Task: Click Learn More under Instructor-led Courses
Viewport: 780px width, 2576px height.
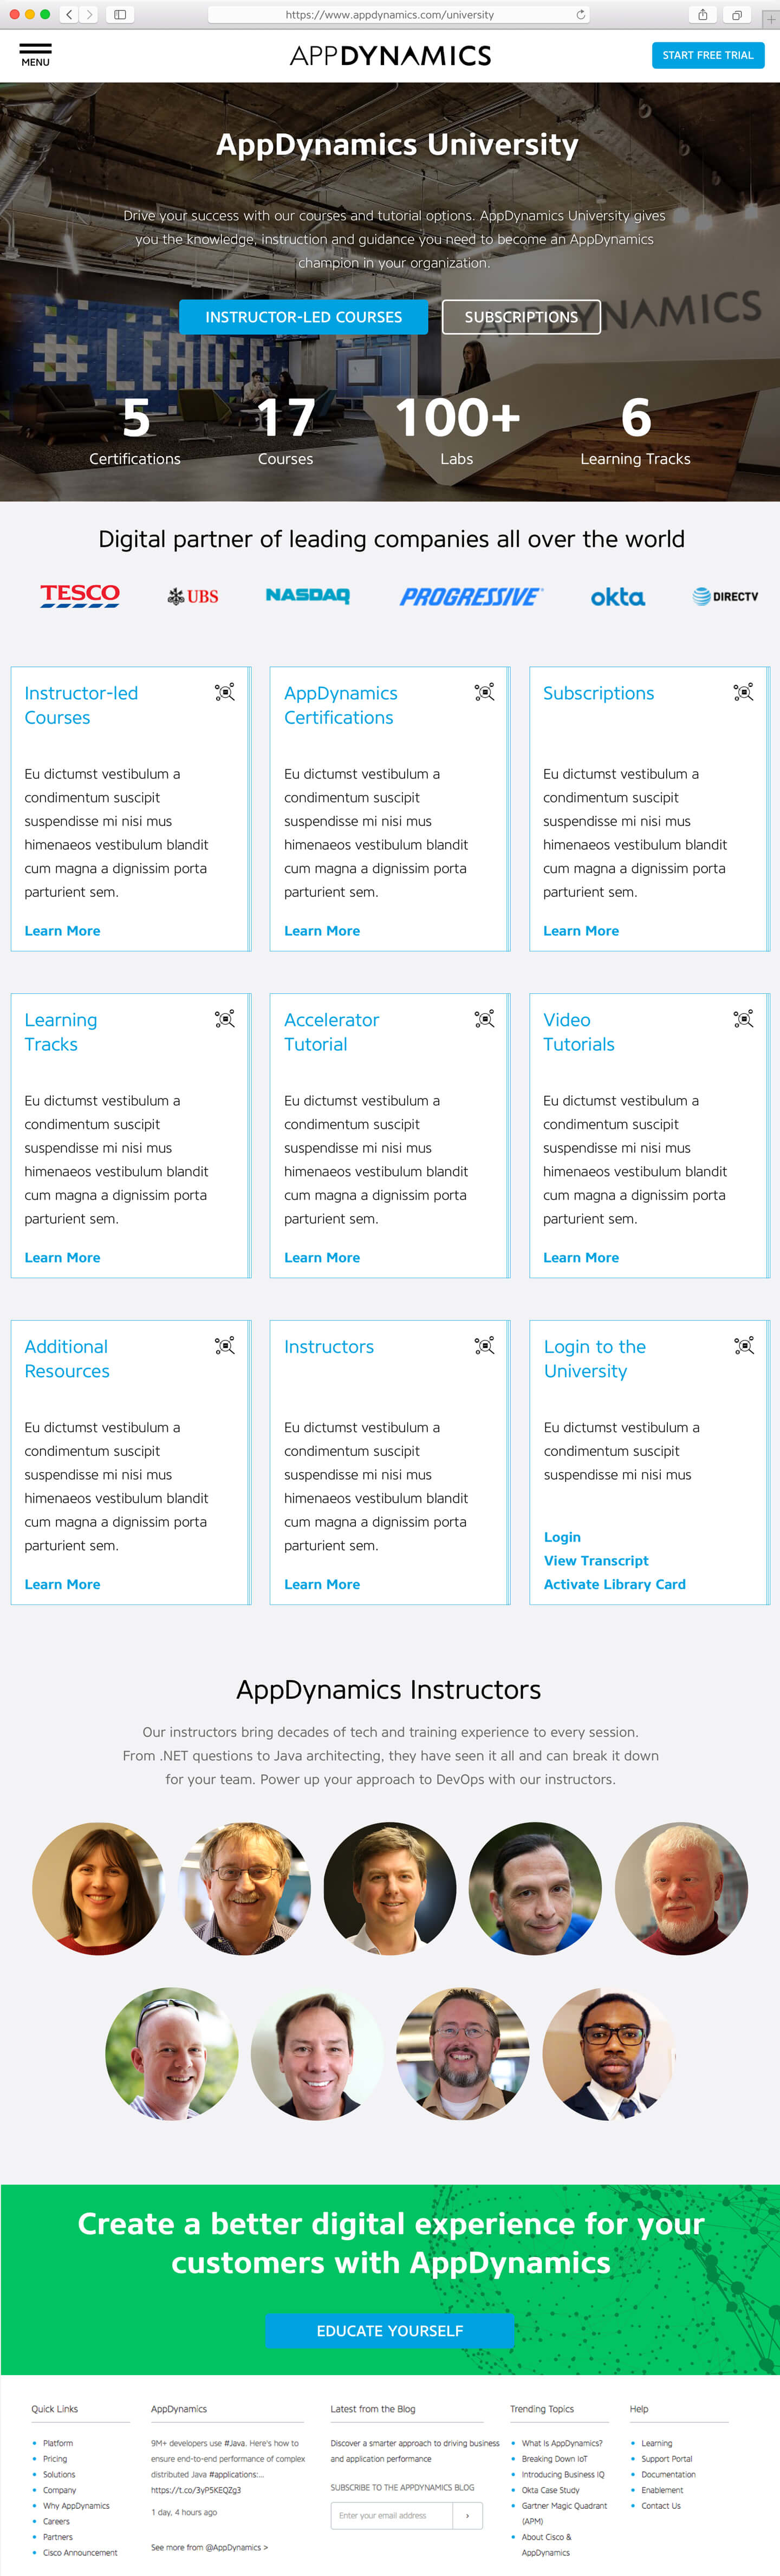Action: (x=62, y=931)
